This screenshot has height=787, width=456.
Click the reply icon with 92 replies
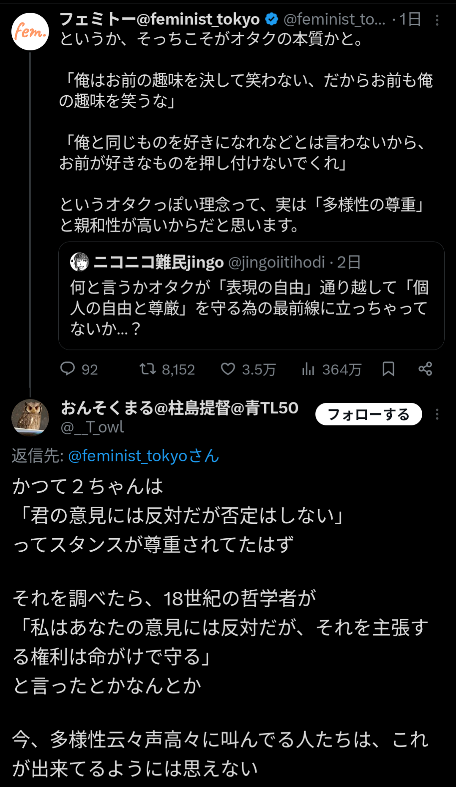[68, 369]
